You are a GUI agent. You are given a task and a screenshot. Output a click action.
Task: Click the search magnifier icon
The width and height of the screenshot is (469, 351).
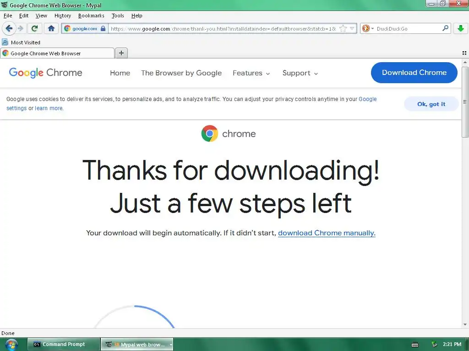coord(445,28)
